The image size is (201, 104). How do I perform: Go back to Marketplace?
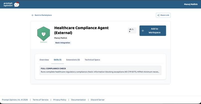42,15
